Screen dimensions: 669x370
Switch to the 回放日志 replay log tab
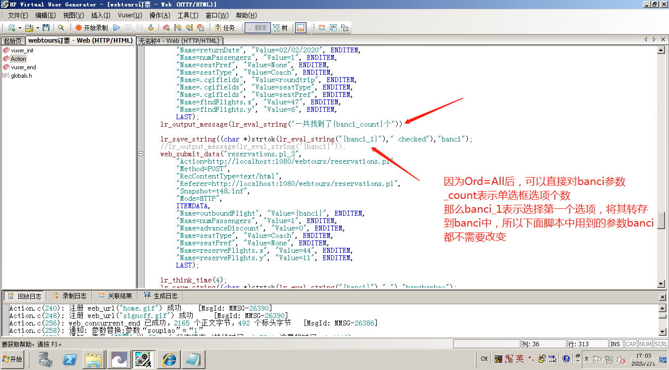pos(24,296)
